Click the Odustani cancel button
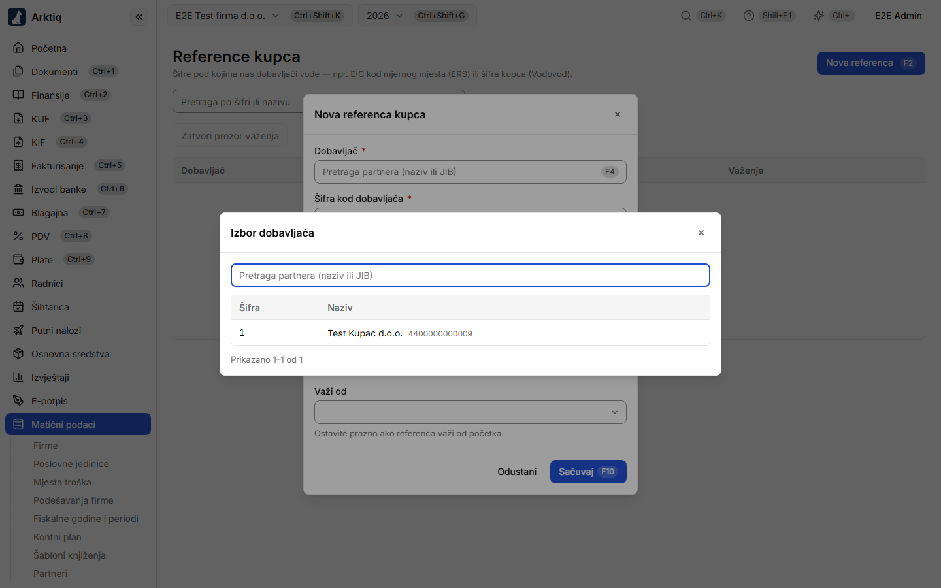941x588 pixels. [517, 472]
